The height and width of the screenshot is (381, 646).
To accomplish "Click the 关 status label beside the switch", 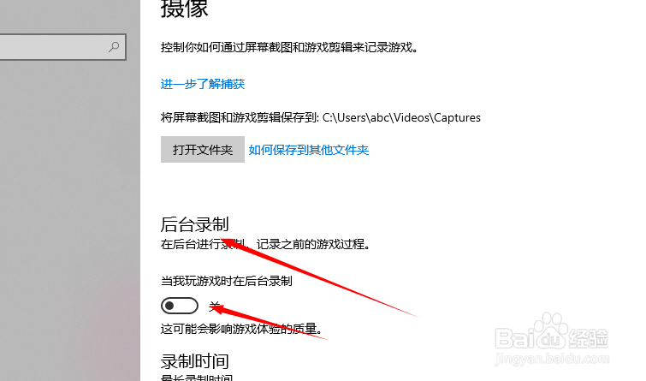I will (x=215, y=306).
